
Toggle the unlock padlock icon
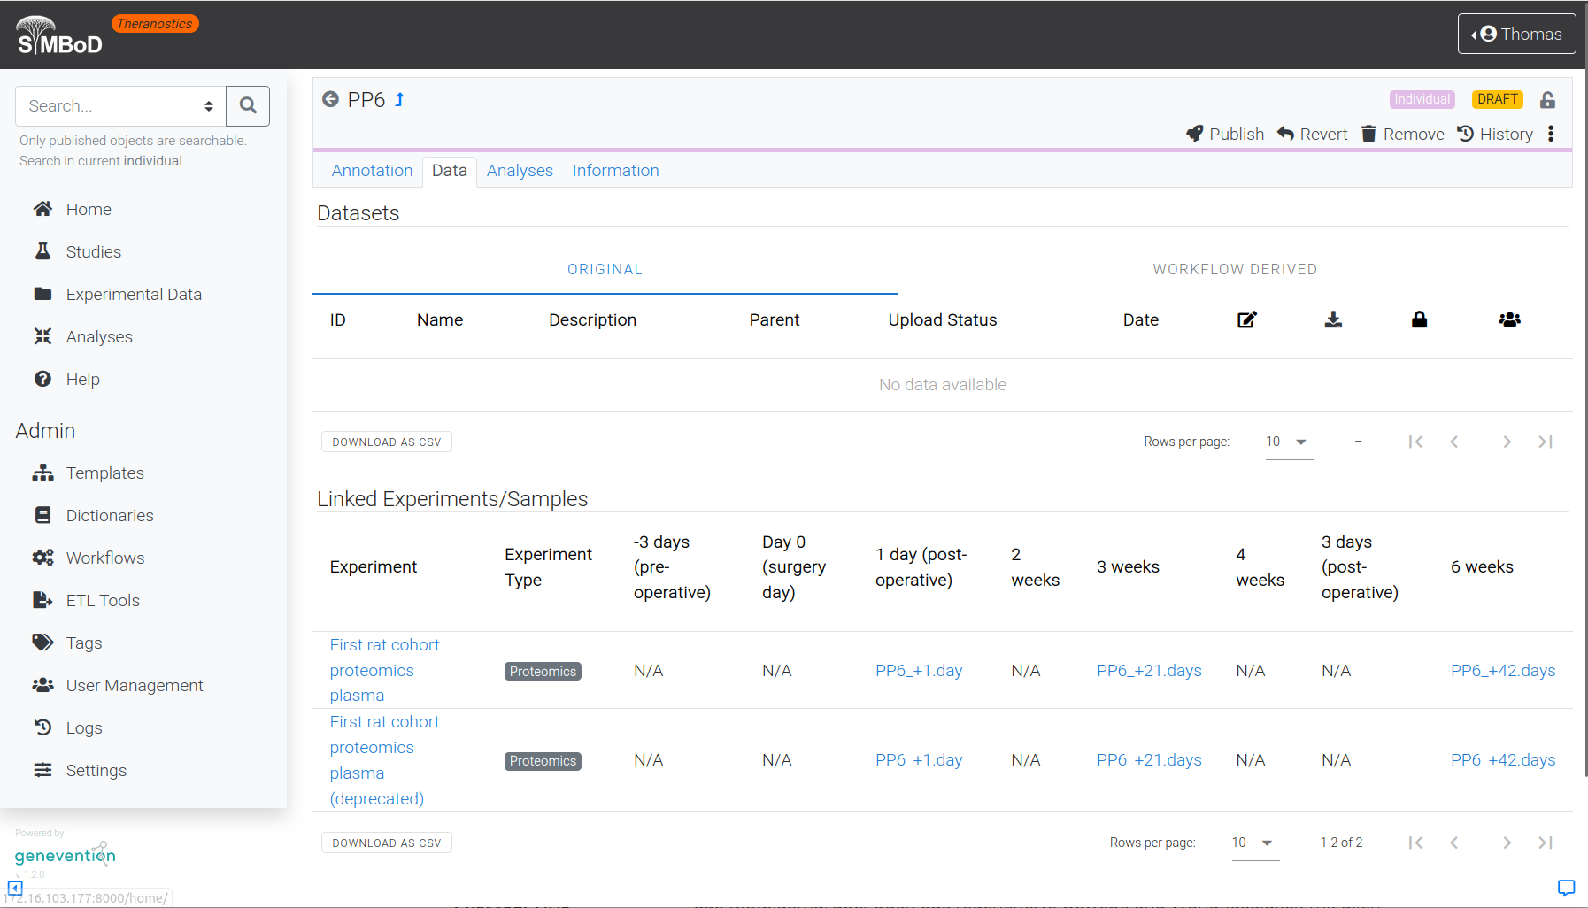coord(1547,100)
